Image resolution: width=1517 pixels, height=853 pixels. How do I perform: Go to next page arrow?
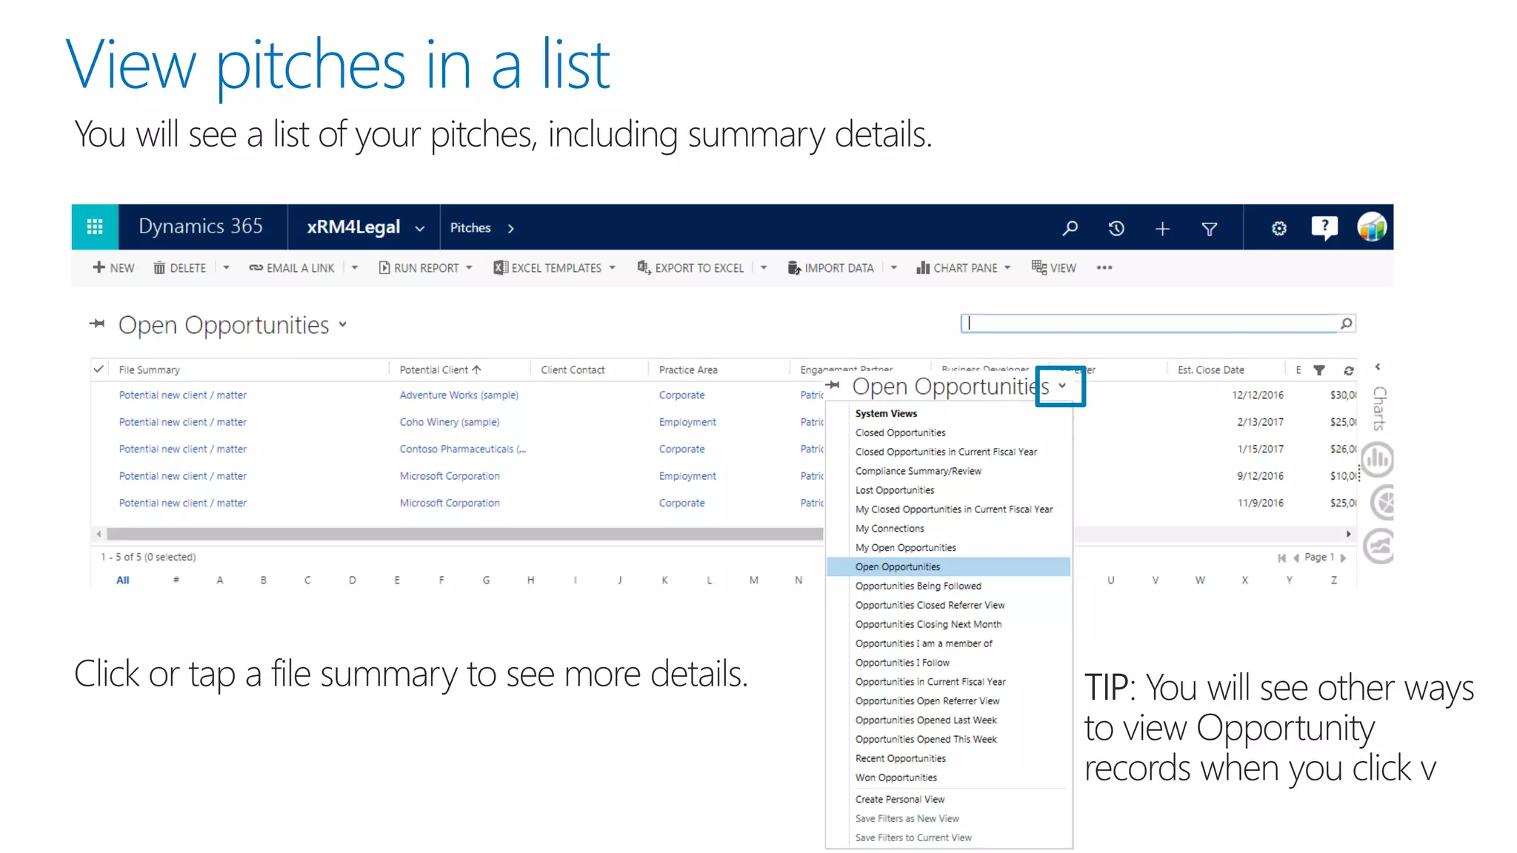point(1343,558)
